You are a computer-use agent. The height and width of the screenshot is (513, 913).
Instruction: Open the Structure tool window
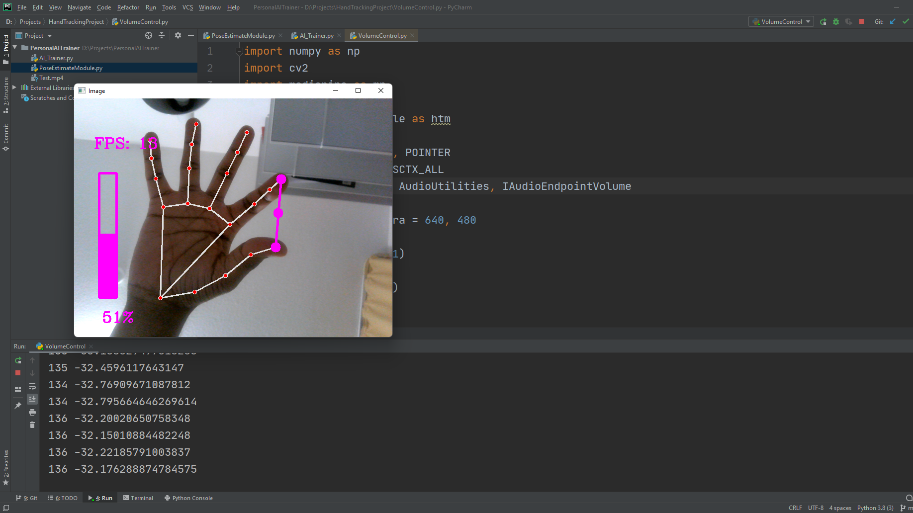(5, 95)
